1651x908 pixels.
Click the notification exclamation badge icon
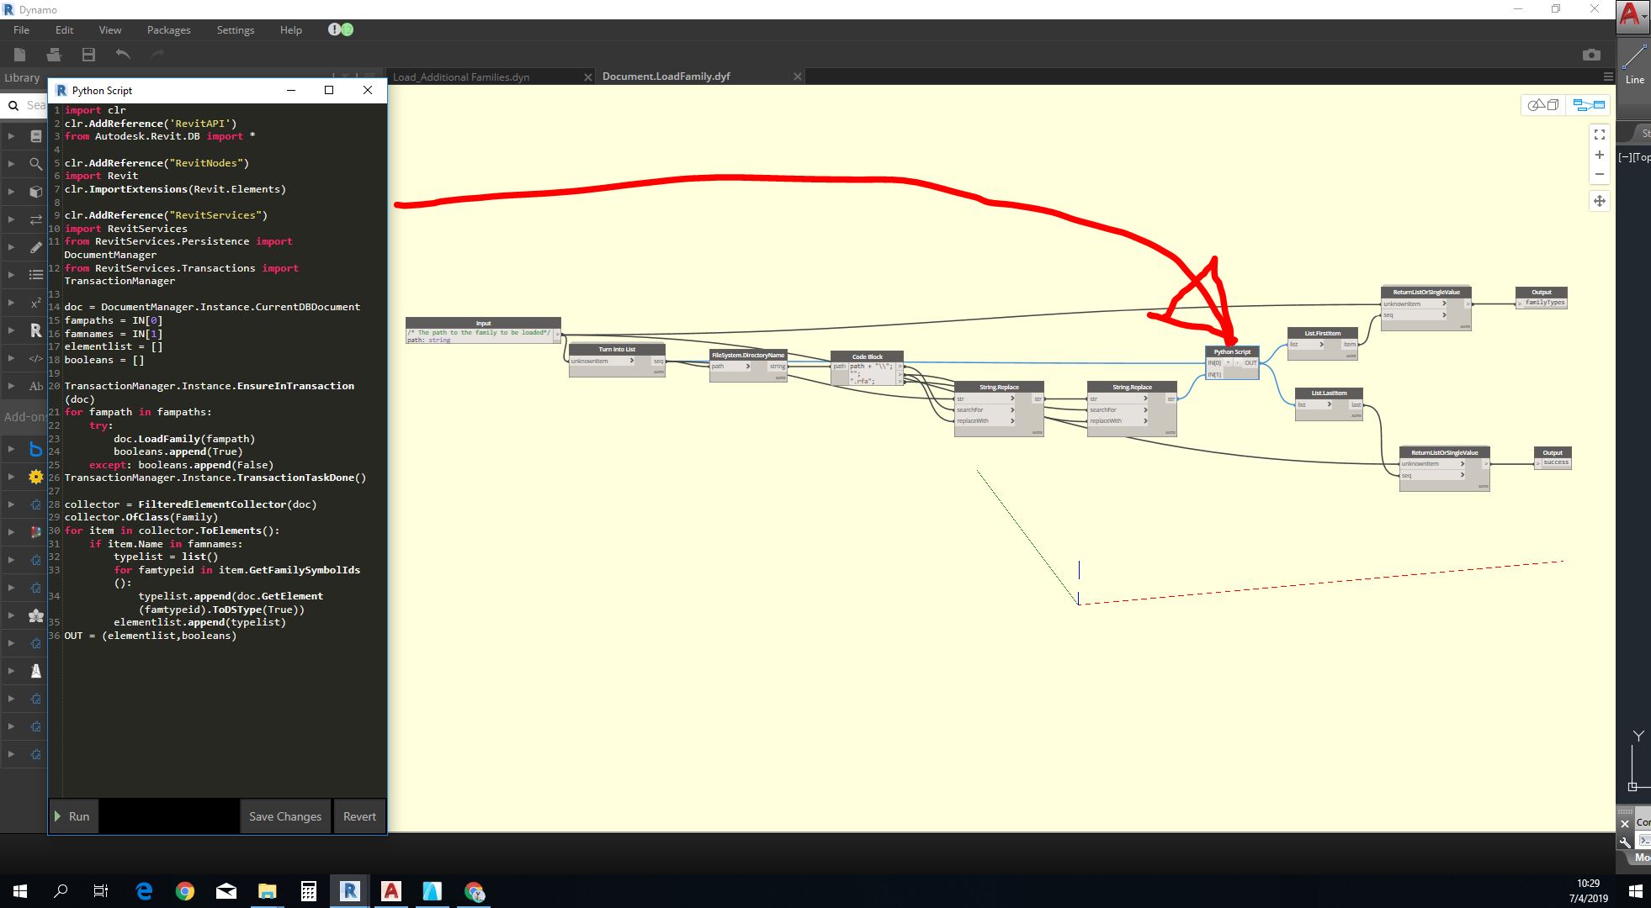pyautogui.click(x=335, y=29)
